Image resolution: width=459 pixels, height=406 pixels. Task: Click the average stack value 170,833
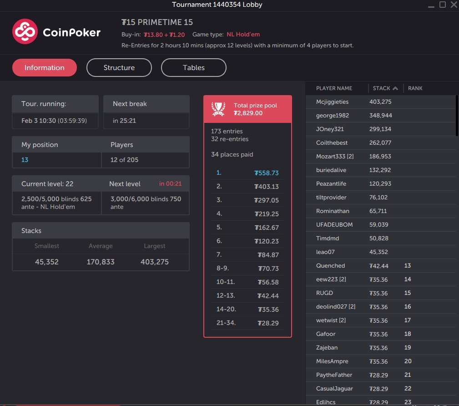coord(101,262)
